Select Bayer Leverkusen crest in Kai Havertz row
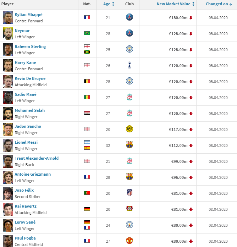237x247 pixels. click(129, 209)
